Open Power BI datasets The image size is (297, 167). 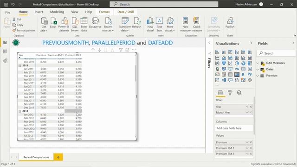click(64, 25)
